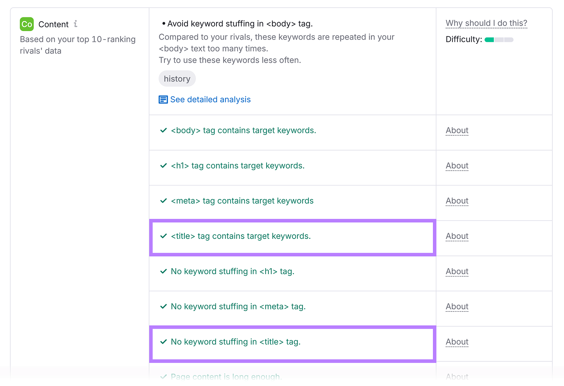This screenshot has height=386, width=564.
Task: Open the See detailed analysis link
Action: 210,99
